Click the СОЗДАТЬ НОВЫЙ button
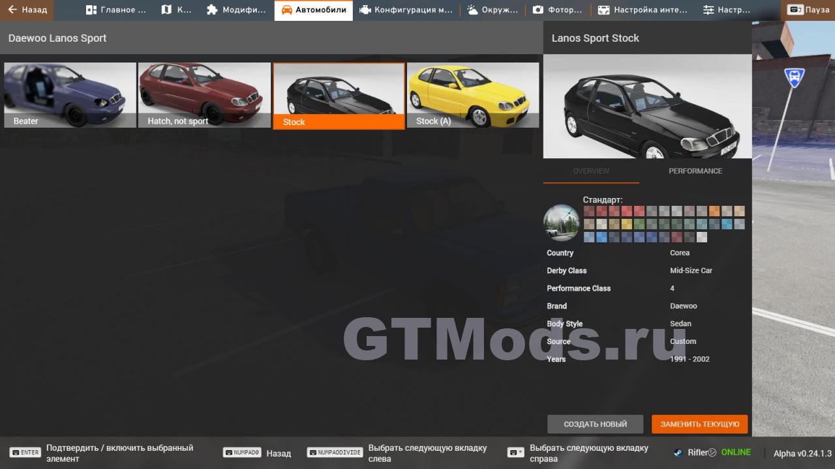The width and height of the screenshot is (835, 469). [595, 424]
